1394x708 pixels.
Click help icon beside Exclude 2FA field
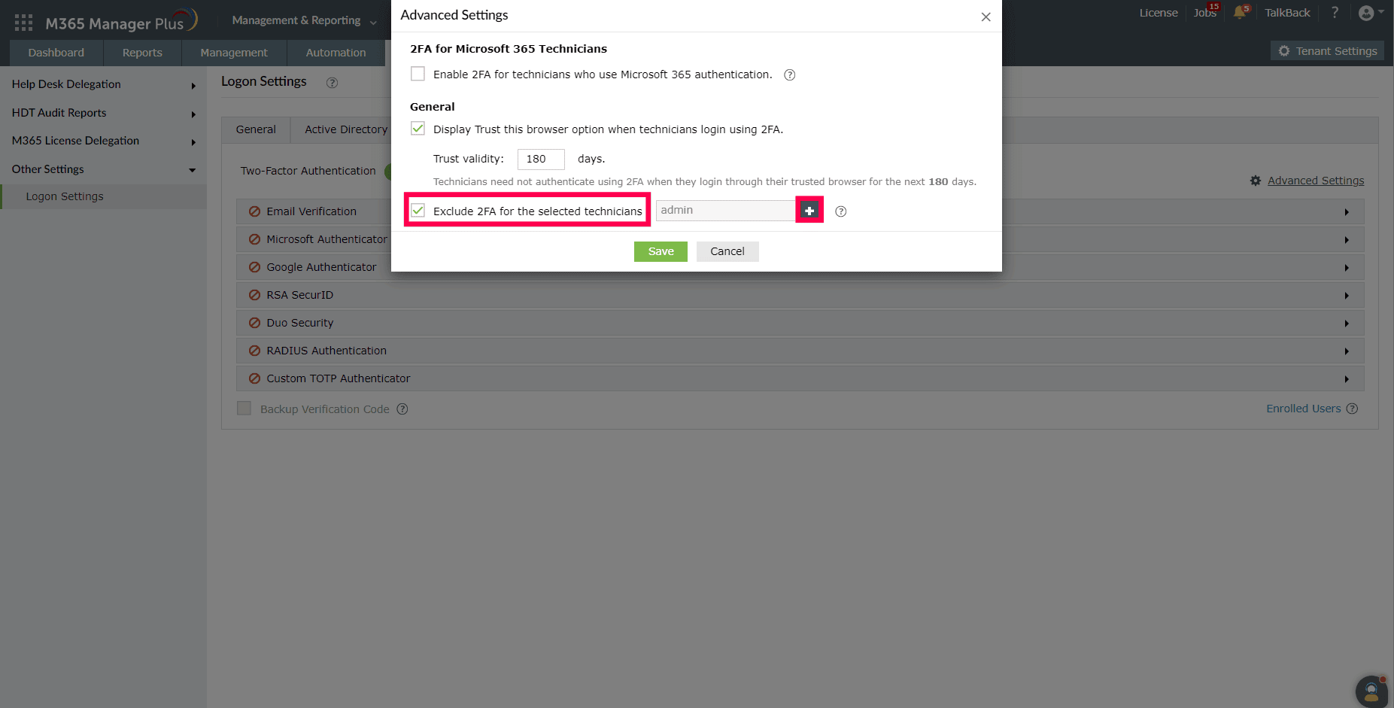tap(841, 211)
